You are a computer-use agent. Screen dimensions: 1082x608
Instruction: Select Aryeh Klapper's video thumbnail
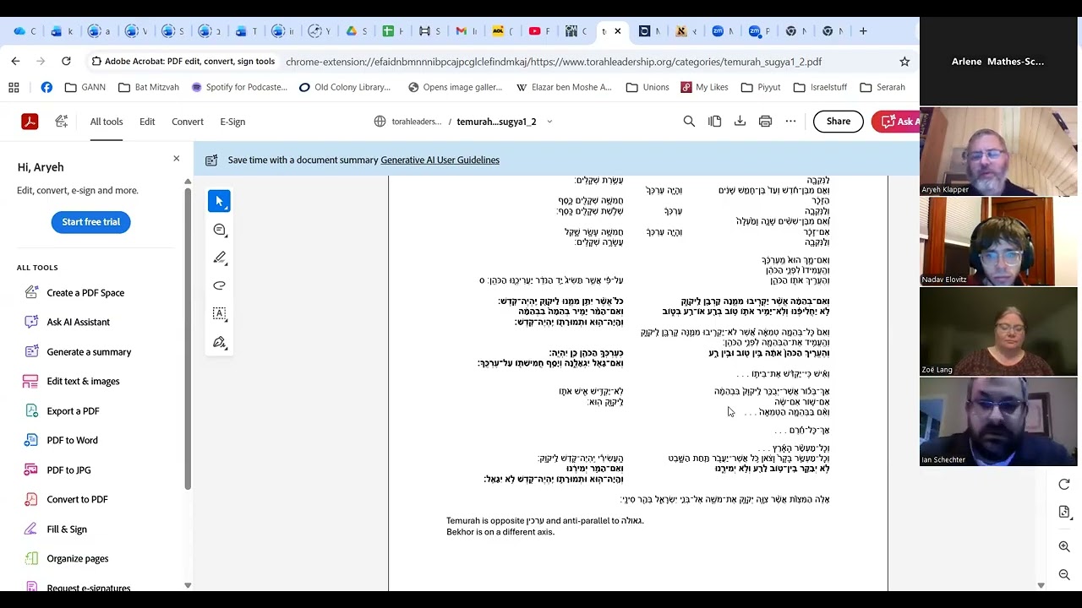998,150
